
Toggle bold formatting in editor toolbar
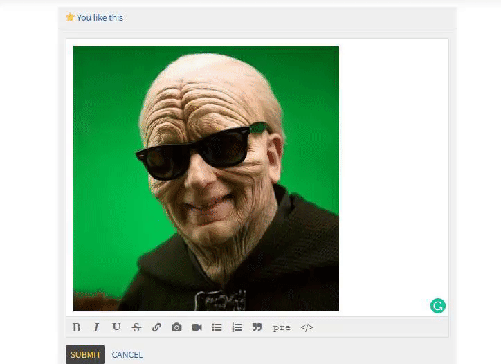click(x=76, y=327)
